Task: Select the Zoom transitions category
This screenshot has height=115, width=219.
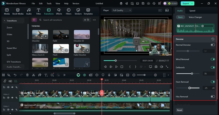Action: pyautogui.click(x=9, y=28)
